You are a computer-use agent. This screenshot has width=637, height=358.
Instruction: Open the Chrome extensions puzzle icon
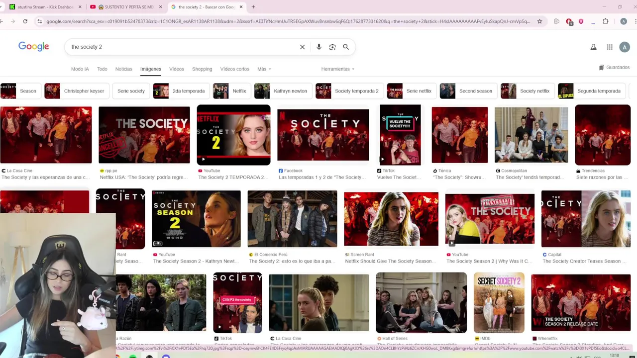point(606,21)
